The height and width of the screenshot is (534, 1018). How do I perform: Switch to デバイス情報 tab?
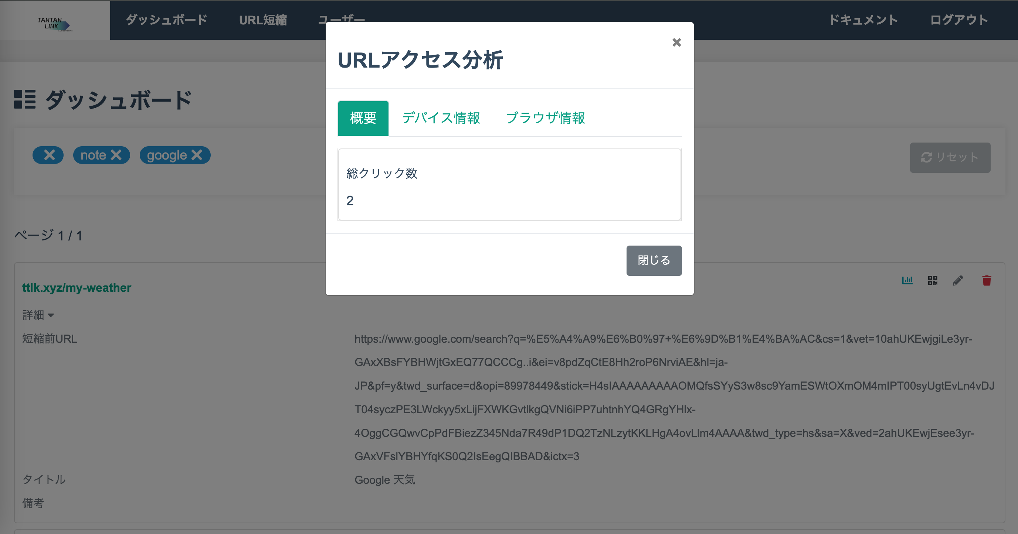[441, 118]
